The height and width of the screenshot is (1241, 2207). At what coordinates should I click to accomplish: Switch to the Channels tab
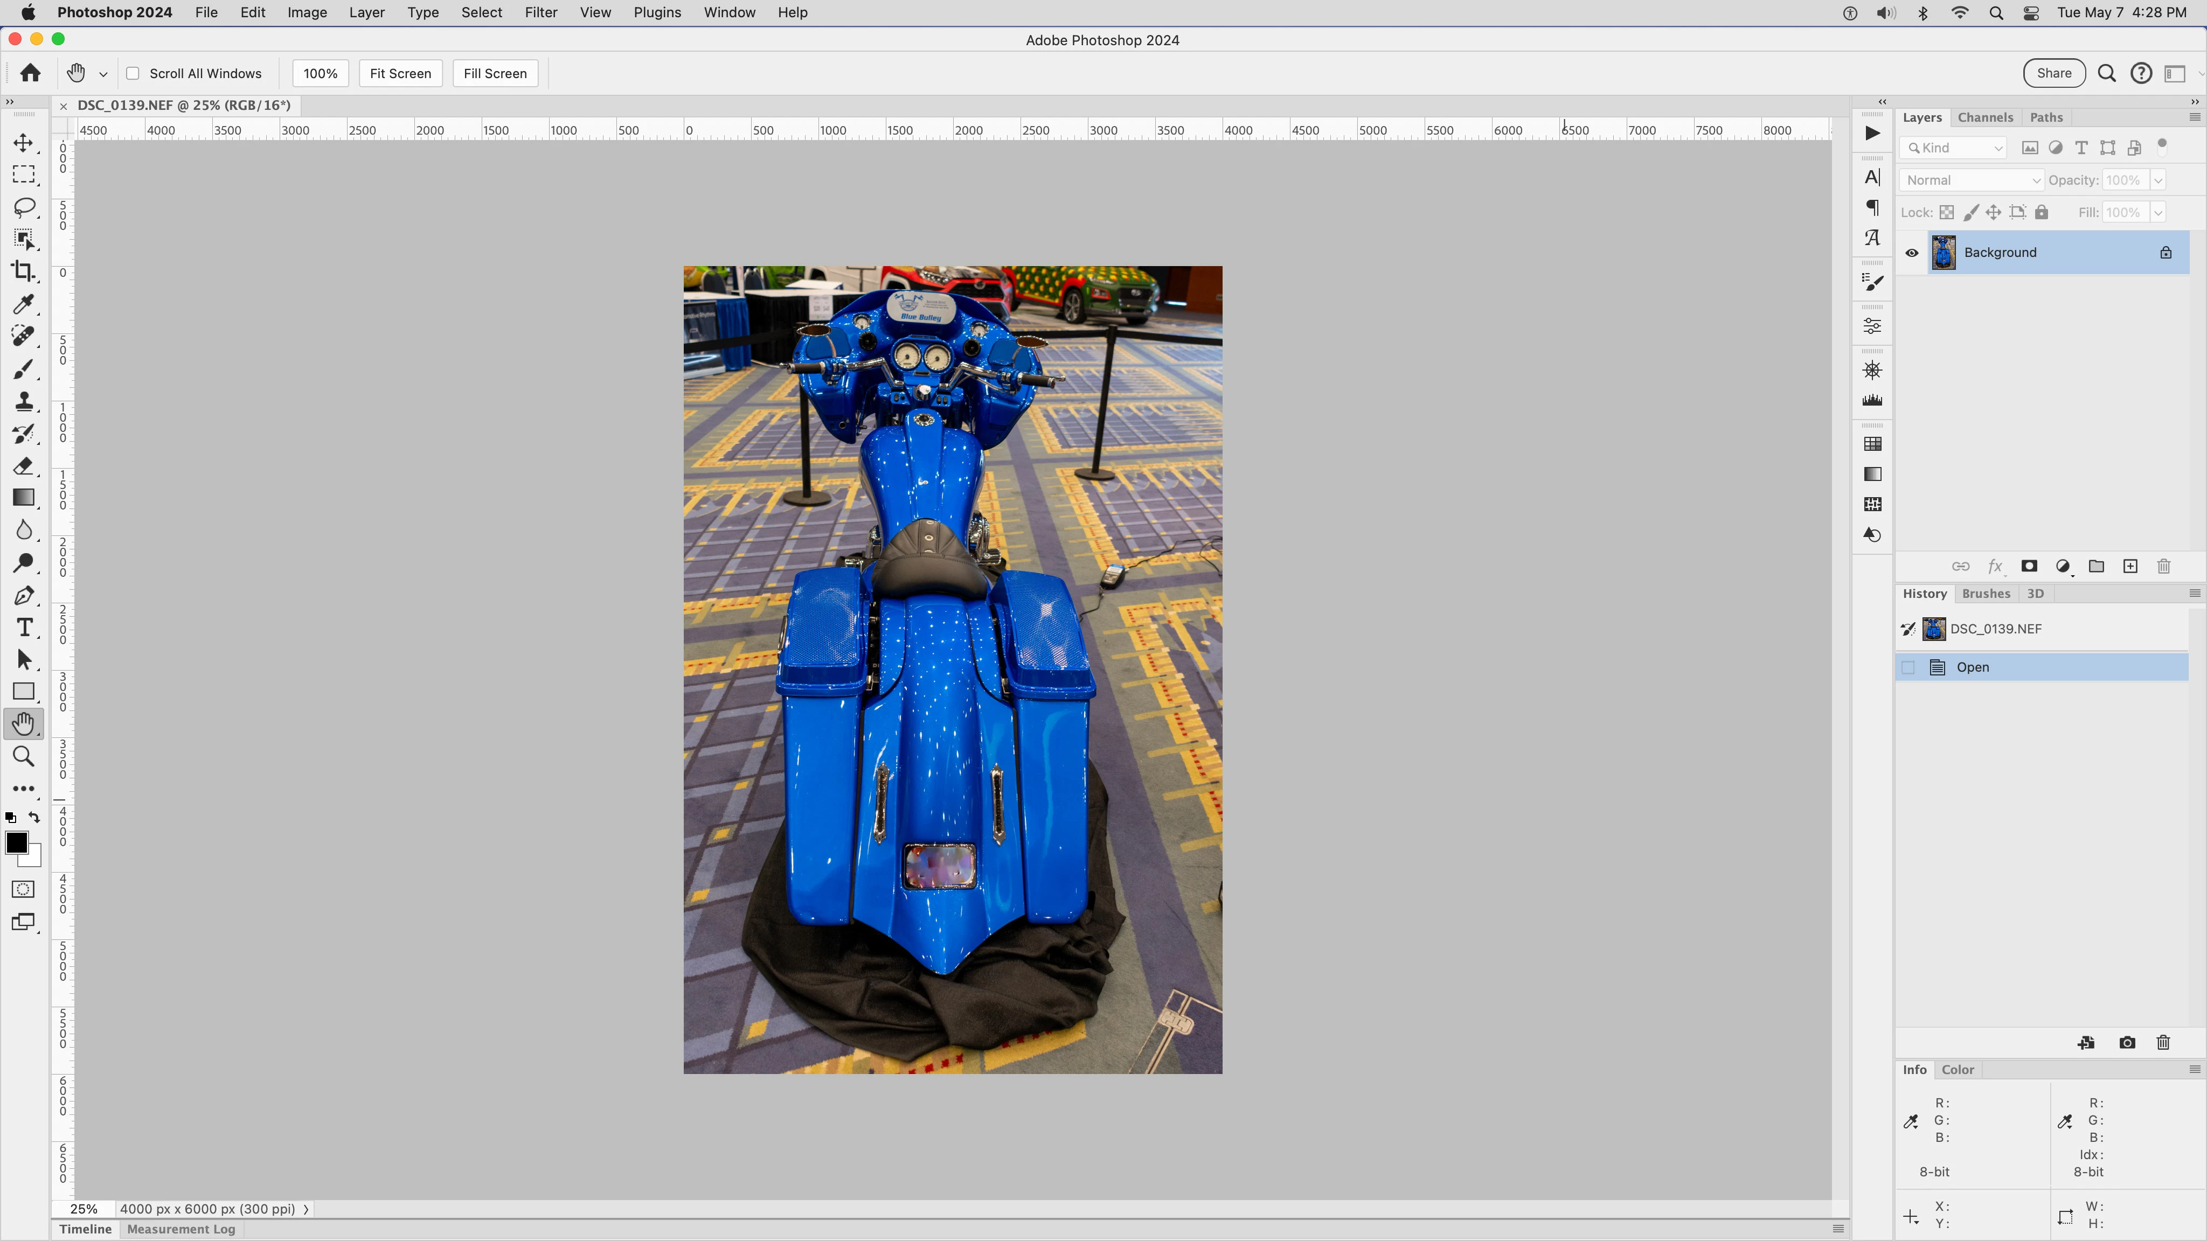point(1984,117)
